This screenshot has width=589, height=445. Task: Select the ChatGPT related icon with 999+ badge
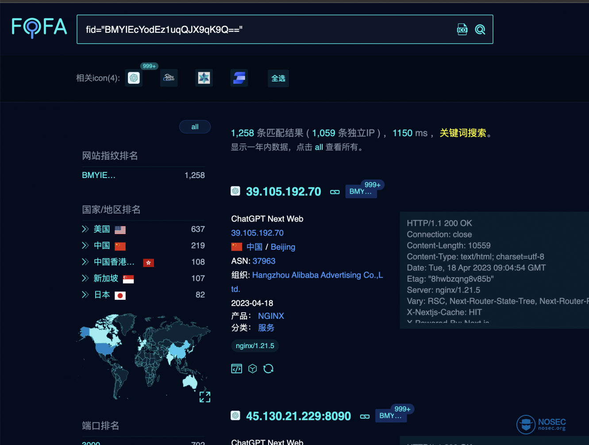coord(134,78)
